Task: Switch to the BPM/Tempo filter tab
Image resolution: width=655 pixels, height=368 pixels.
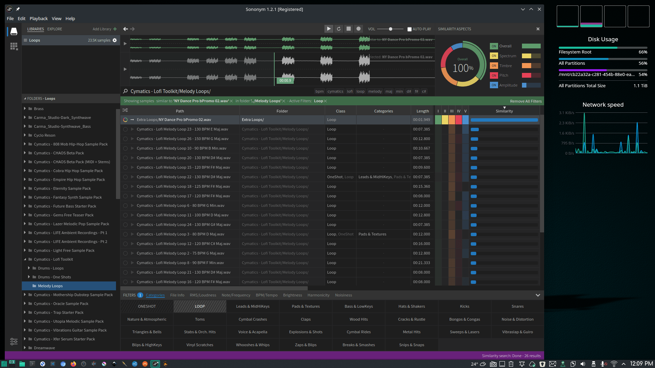Action: tap(266, 295)
